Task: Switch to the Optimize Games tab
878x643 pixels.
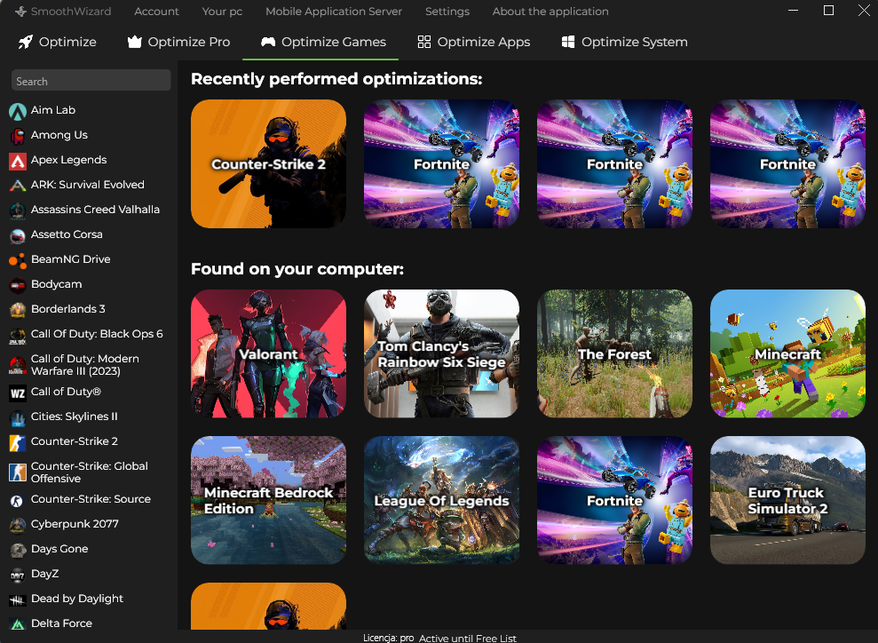Action: pyautogui.click(x=323, y=42)
